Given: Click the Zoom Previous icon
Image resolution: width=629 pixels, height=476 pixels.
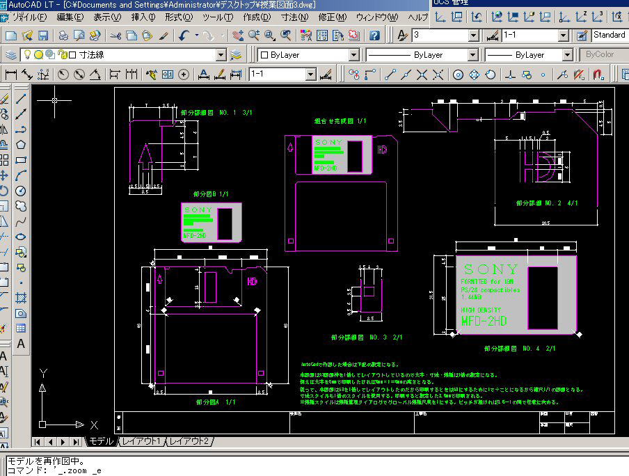Looking at the screenshot, I should (x=285, y=35).
